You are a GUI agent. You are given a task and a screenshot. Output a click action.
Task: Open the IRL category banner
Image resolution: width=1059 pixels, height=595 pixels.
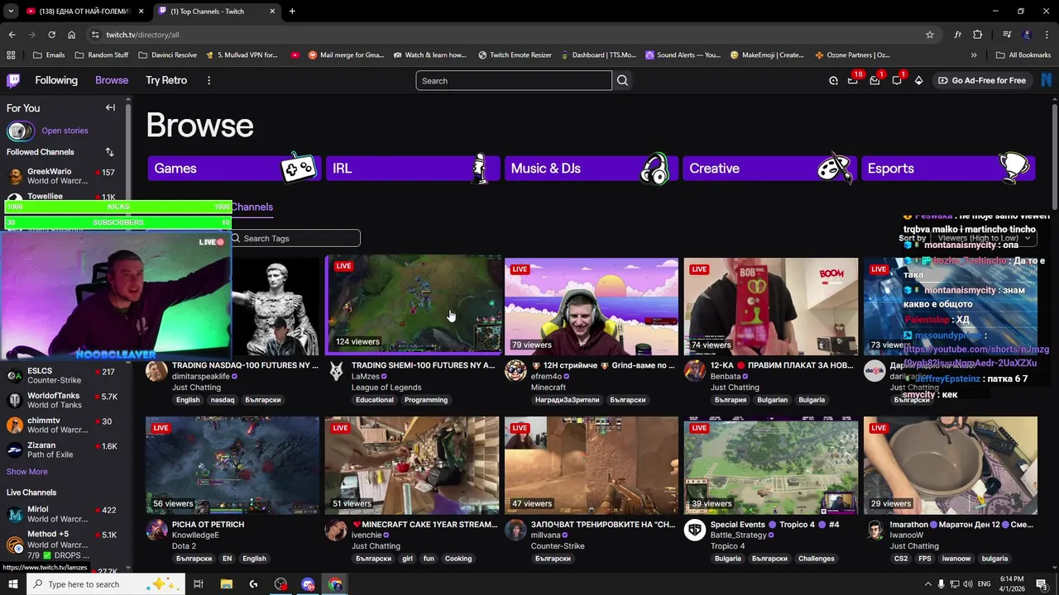pyautogui.click(x=413, y=168)
